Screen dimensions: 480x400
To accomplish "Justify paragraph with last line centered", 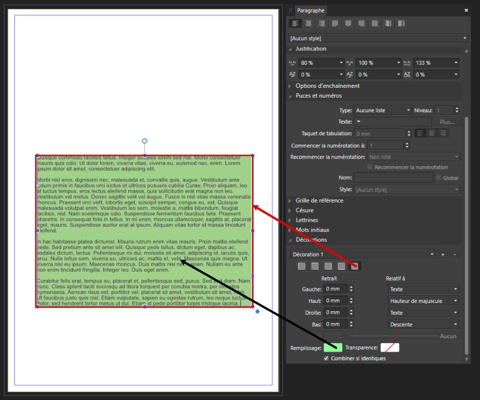I will click(348, 23).
